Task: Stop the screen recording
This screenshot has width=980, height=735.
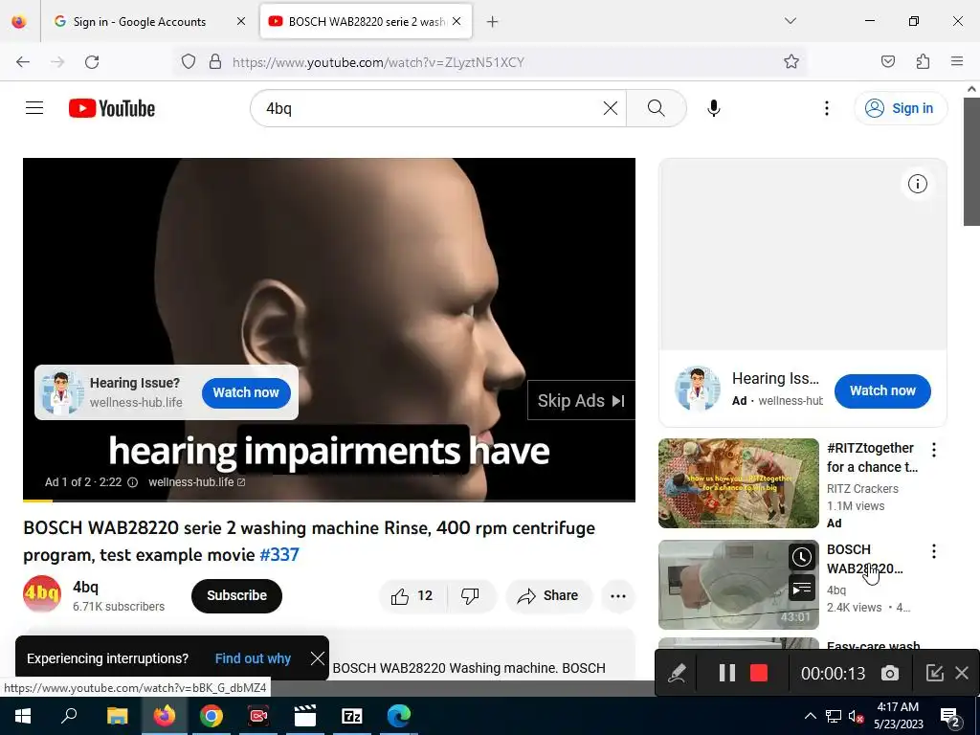Action: tap(759, 673)
